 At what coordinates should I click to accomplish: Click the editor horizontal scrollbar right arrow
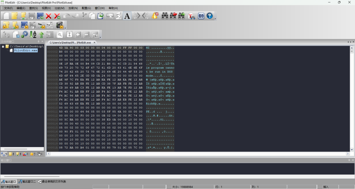click(348, 154)
